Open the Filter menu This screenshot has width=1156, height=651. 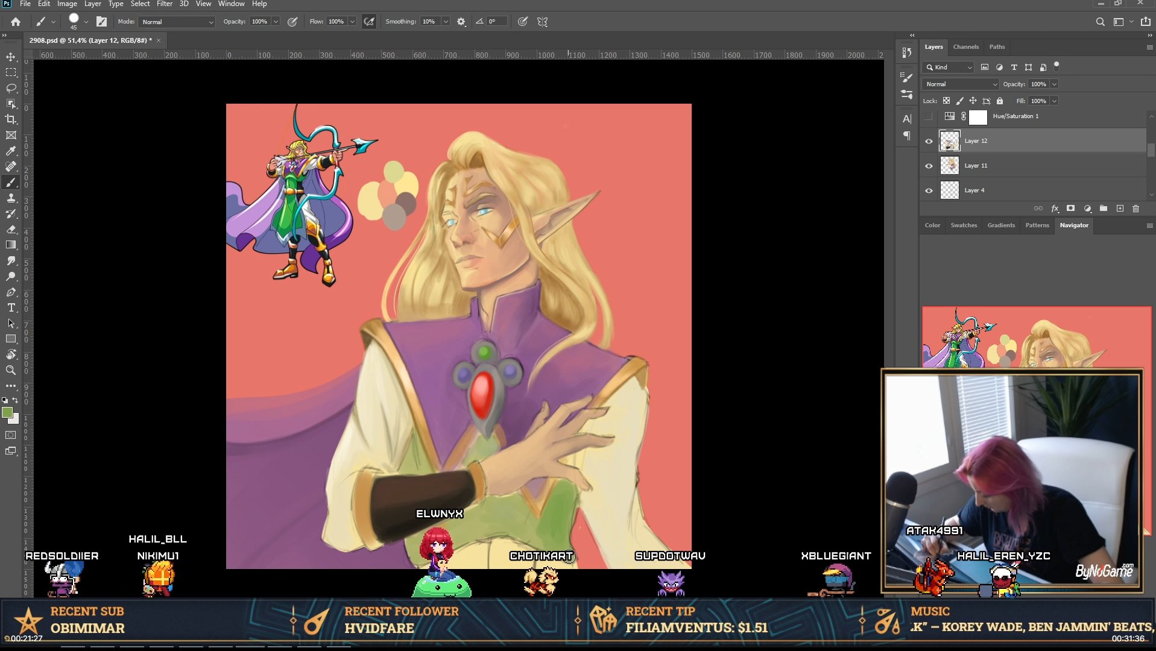pos(165,4)
